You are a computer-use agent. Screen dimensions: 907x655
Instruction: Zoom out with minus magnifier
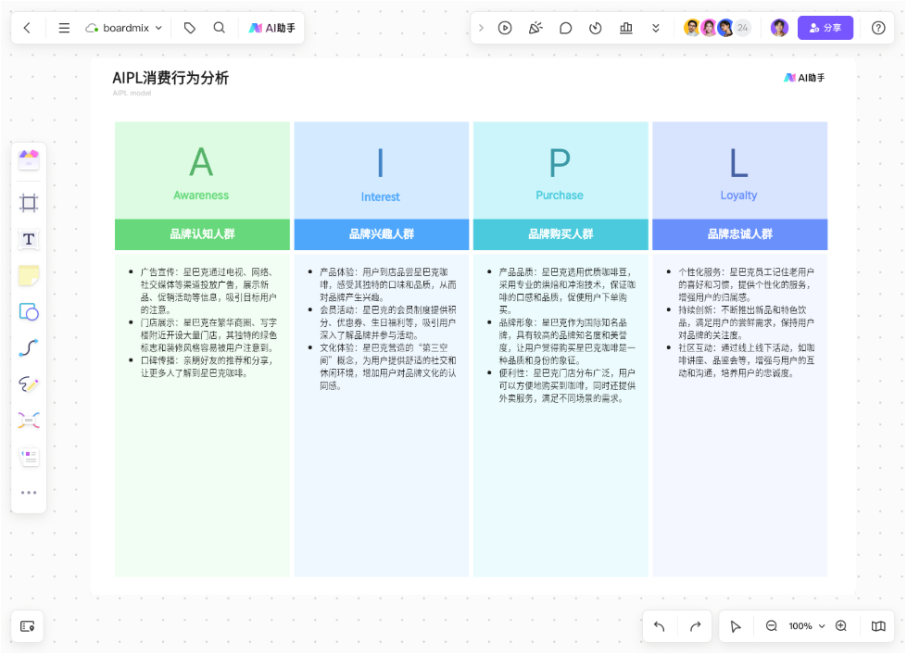(772, 626)
